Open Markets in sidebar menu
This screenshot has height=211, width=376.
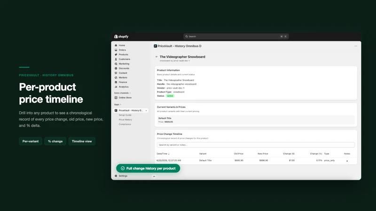tap(123, 77)
